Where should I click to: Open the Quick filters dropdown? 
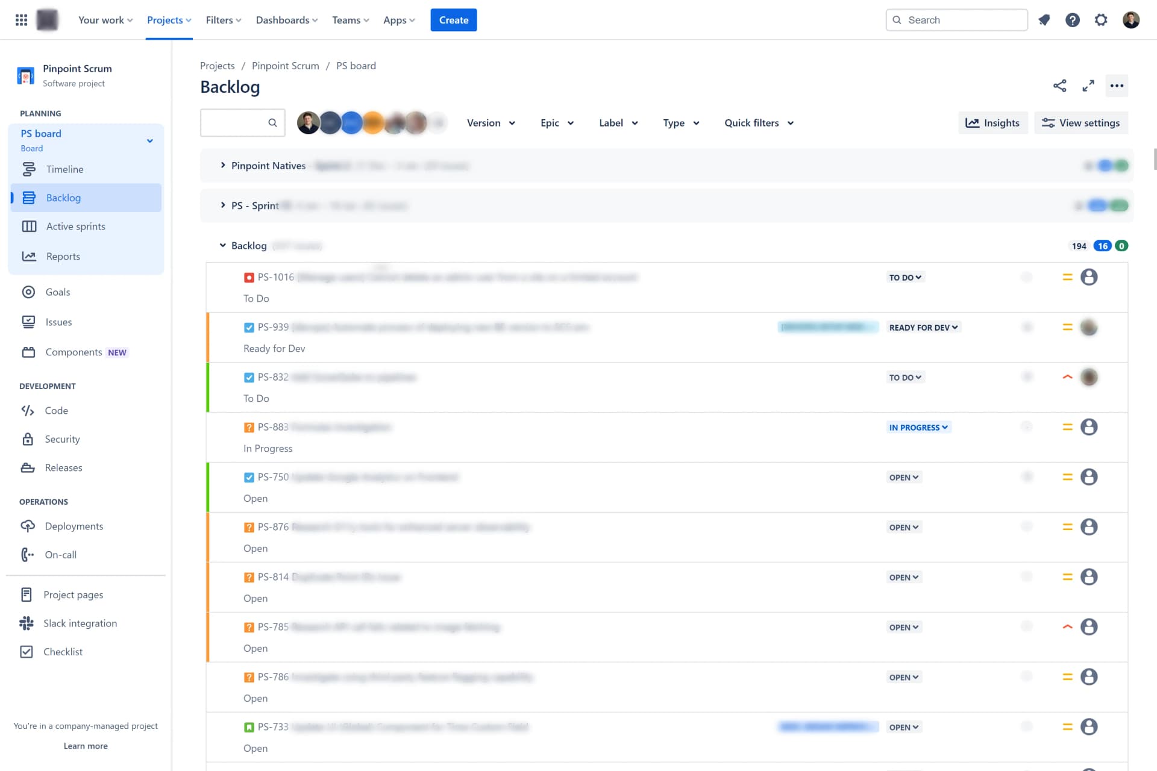pos(759,123)
